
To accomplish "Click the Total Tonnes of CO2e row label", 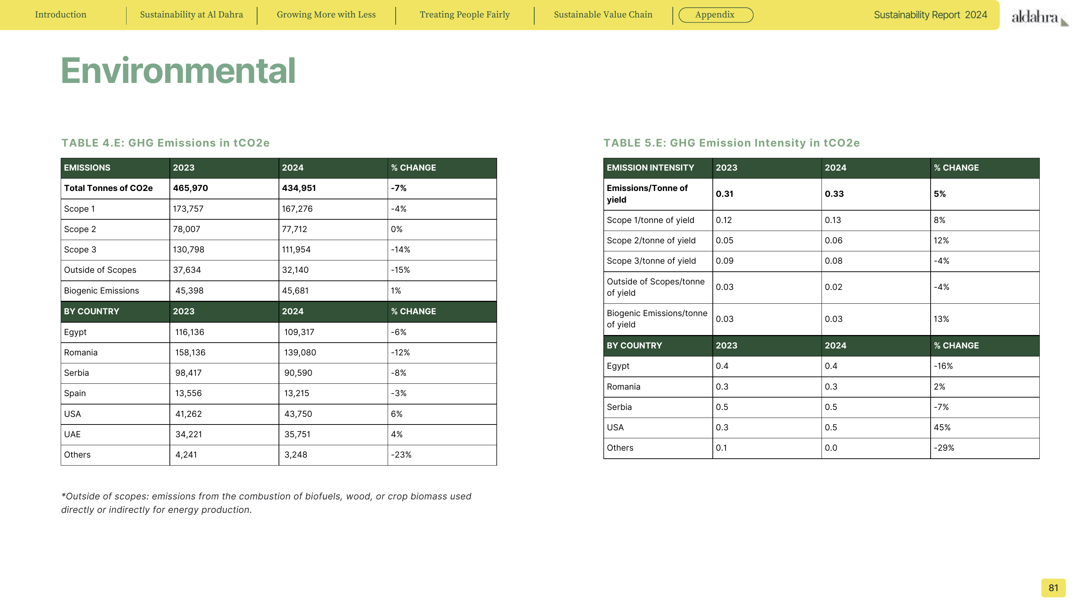I will coord(108,188).
